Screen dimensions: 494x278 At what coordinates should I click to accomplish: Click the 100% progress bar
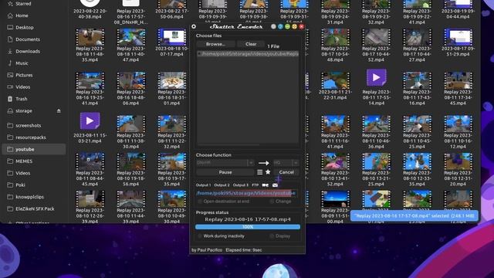point(248,226)
